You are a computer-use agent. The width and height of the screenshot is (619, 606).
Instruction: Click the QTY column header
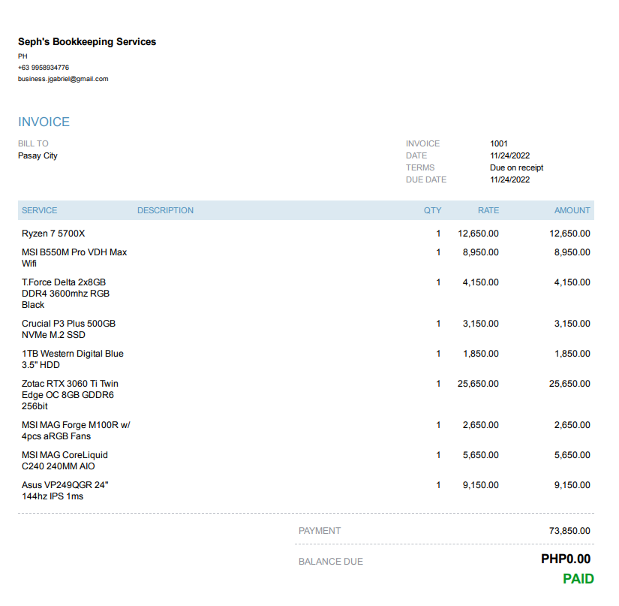pos(432,210)
